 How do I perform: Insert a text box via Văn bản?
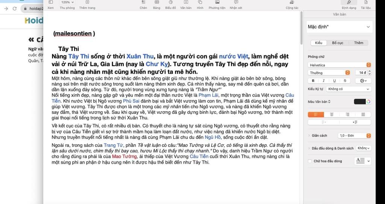click(x=186, y=2)
